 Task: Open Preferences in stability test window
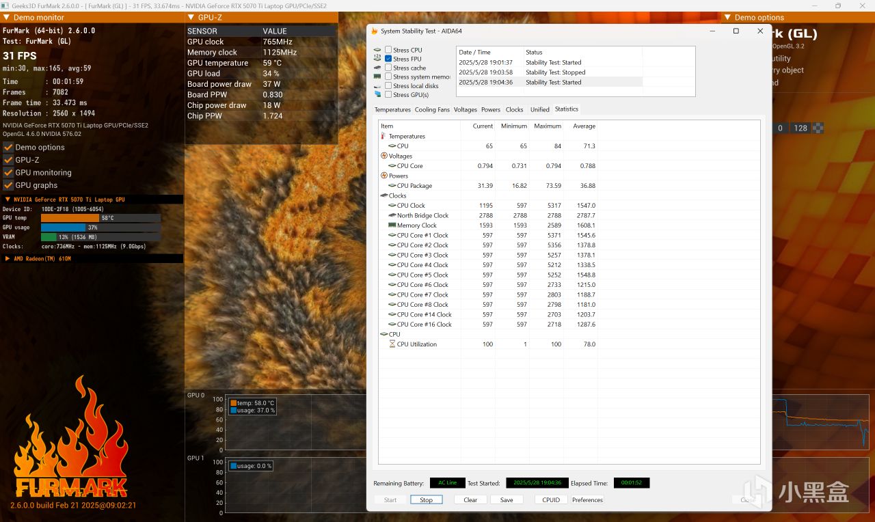click(588, 499)
